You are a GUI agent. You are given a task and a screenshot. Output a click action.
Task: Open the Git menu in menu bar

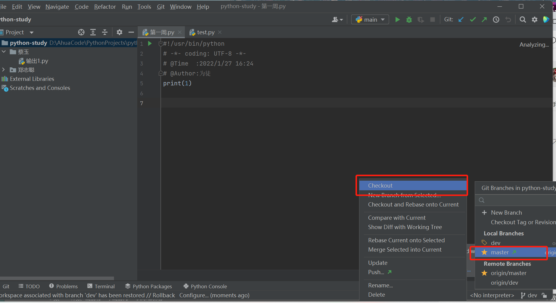pos(161,7)
